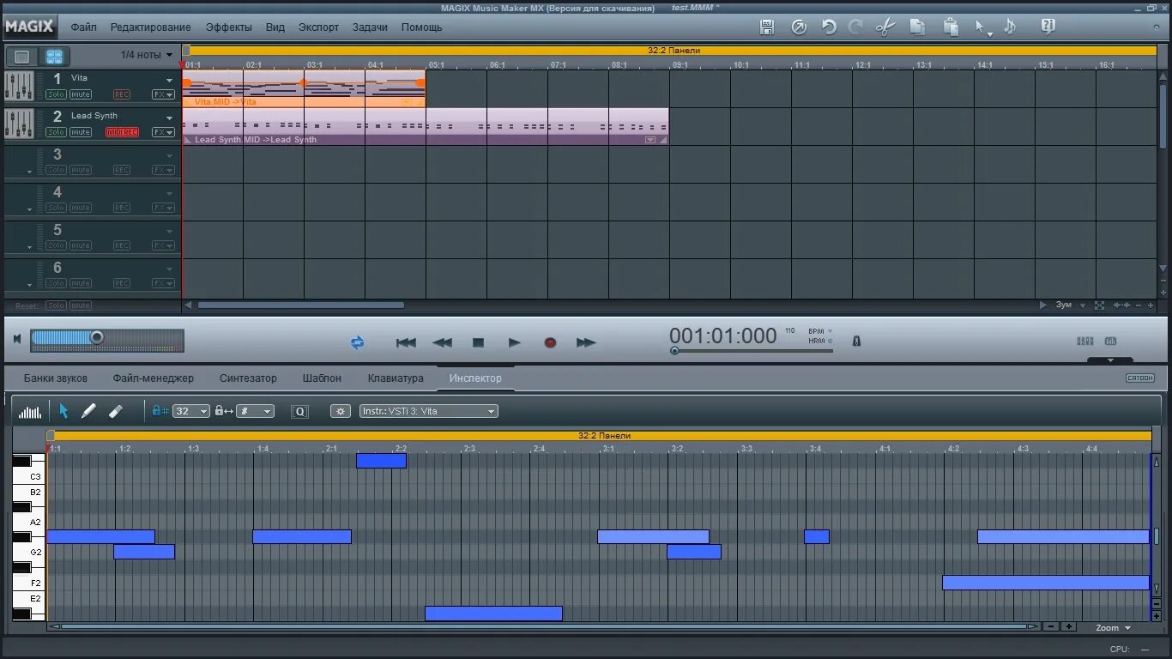Click the master volume slider knob
The height and width of the screenshot is (659, 1172).
(97, 338)
